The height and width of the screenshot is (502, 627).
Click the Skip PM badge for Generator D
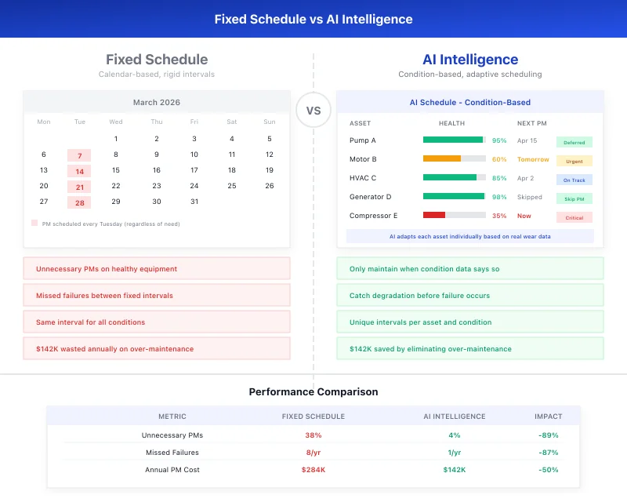574,198
